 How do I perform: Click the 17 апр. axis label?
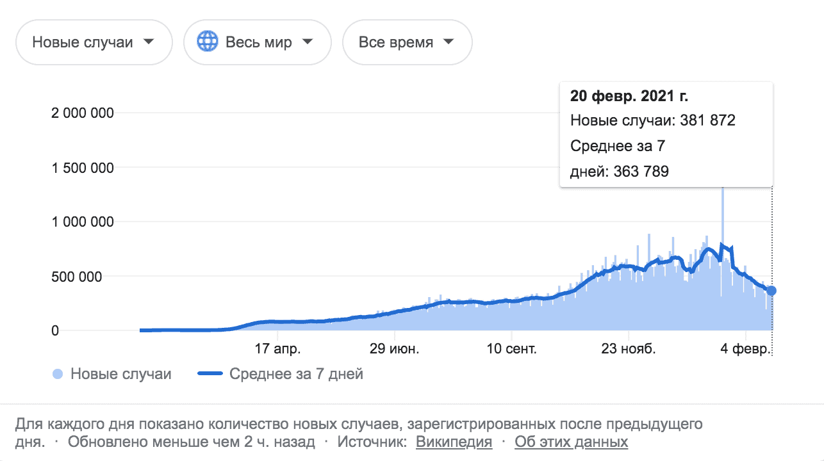(277, 350)
